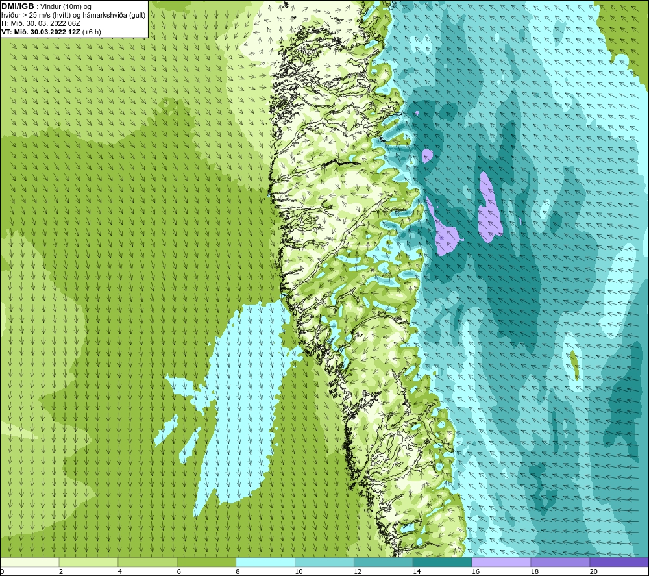Pick the 4–6 m/s green legend swatch

click(x=147, y=562)
